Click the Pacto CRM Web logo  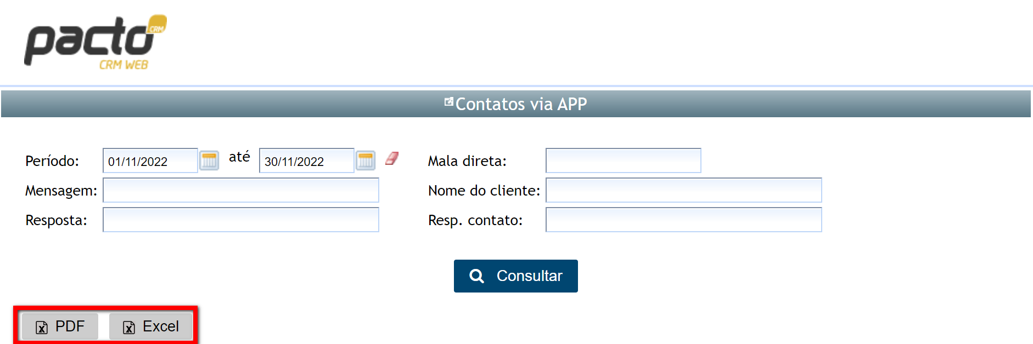tap(95, 43)
